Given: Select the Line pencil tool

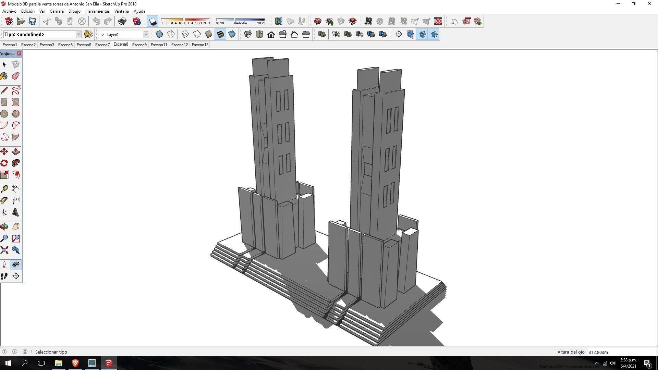Looking at the screenshot, I should point(4,90).
